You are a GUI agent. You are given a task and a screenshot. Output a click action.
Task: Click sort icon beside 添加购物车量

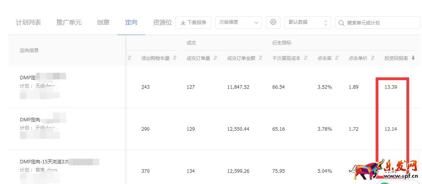point(175,58)
